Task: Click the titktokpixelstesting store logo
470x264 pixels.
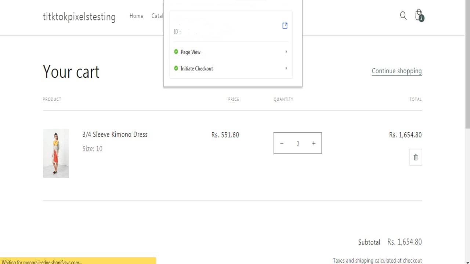Action: (x=79, y=17)
